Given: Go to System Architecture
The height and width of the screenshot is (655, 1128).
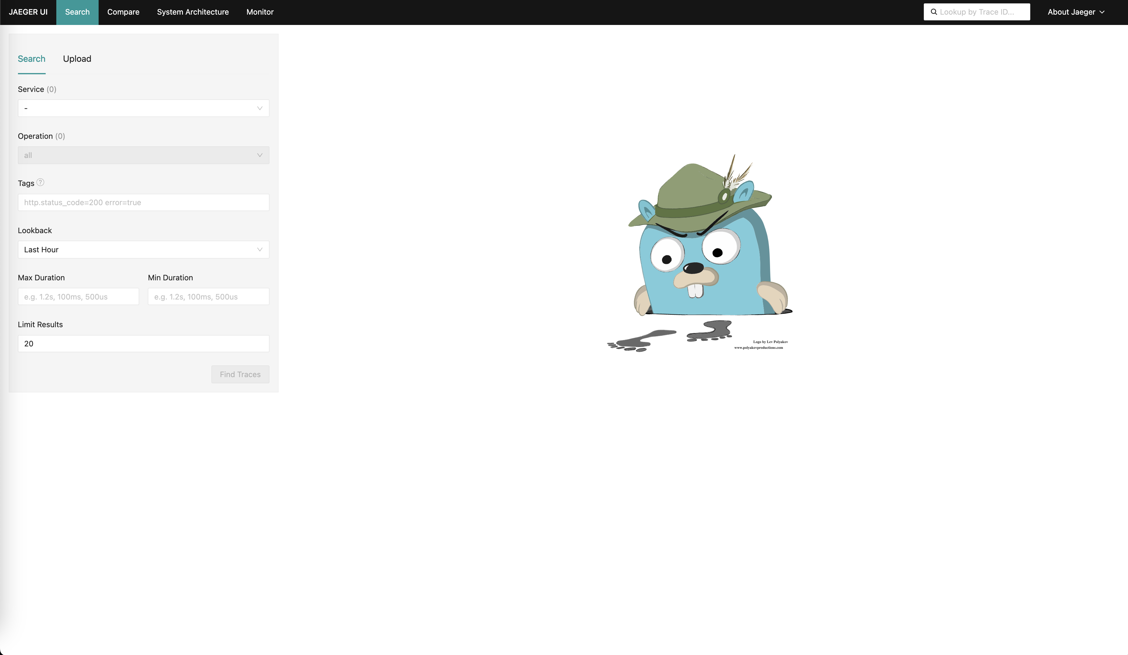Looking at the screenshot, I should [193, 12].
